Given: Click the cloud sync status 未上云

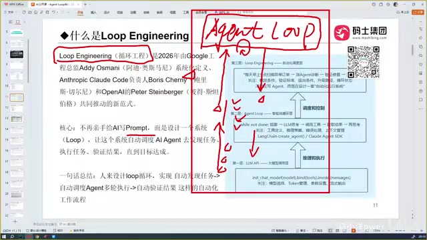Looking at the screenshot, I should point(403,12).
